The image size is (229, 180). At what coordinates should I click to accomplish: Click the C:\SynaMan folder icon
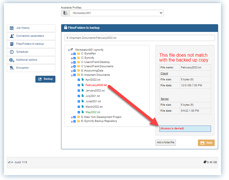(79, 54)
